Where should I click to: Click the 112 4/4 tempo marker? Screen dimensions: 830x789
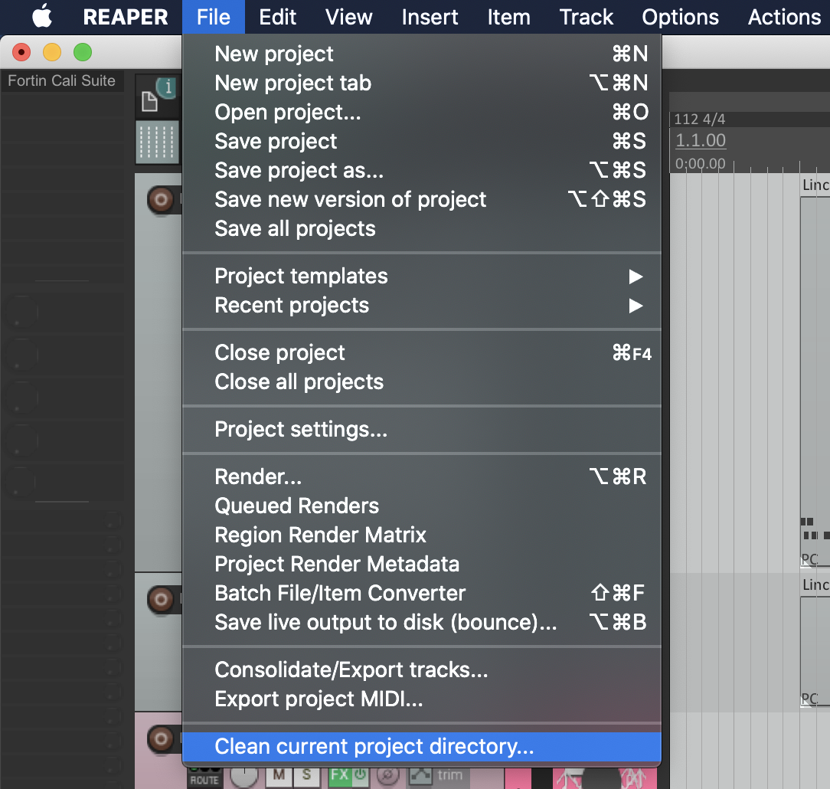pos(699,119)
